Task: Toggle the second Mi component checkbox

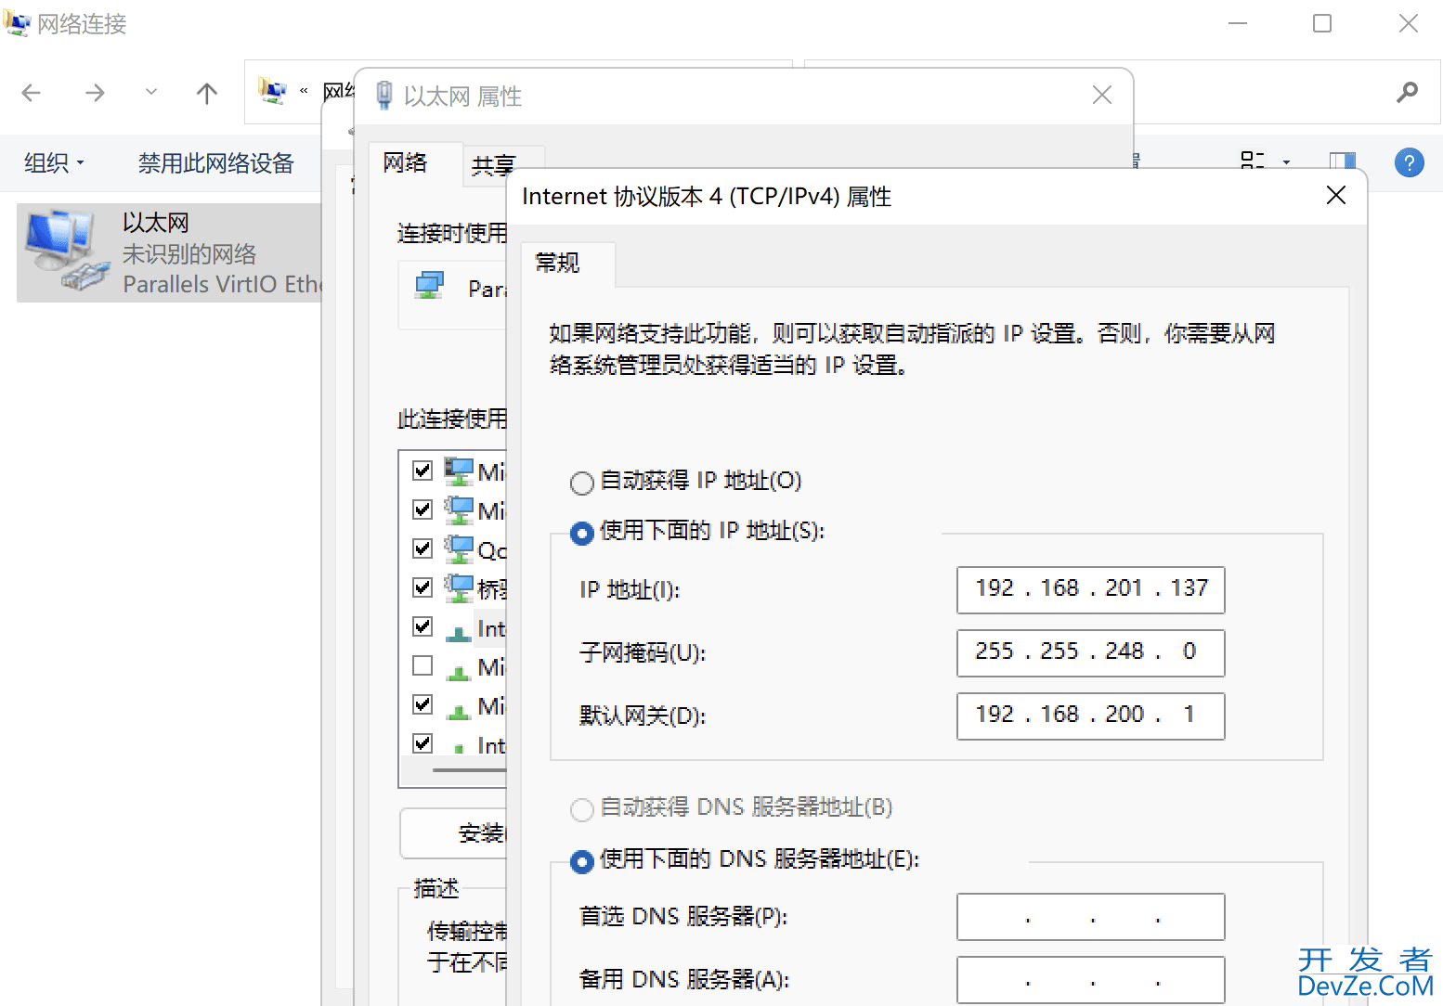Action: pyautogui.click(x=422, y=509)
